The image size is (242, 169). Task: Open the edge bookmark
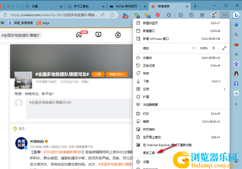(43, 23)
